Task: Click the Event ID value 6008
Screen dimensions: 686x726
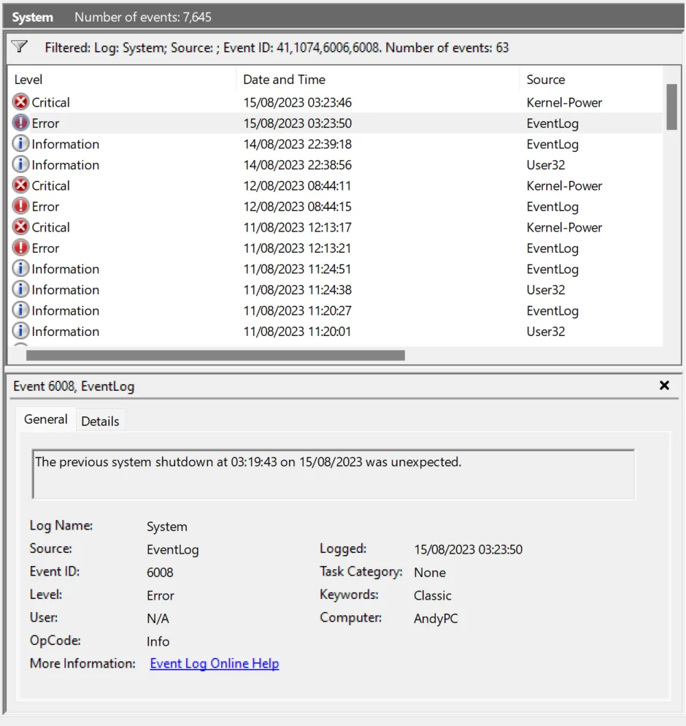Action: [x=160, y=573]
